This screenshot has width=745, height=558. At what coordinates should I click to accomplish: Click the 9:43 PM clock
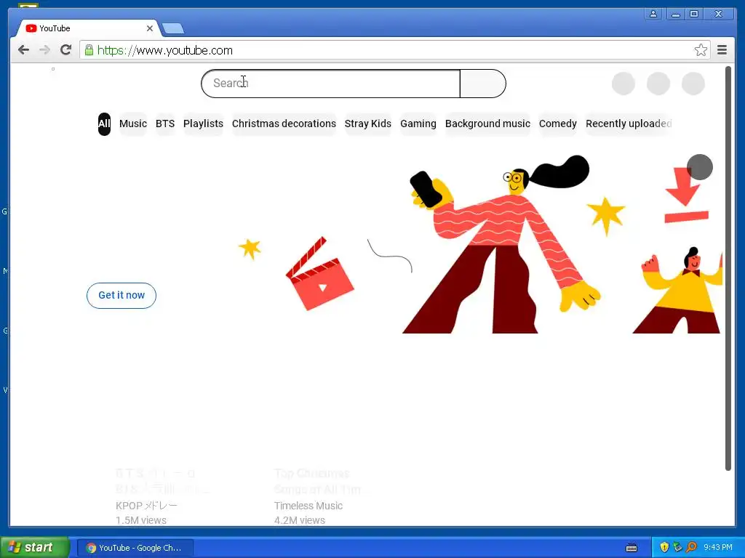(718, 548)
